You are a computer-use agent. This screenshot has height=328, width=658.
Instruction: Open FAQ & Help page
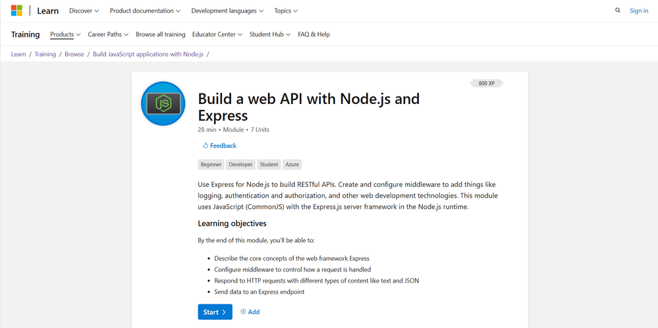click(314, 34)
